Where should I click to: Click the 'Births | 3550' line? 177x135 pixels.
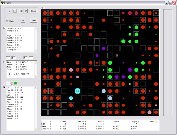point(14,38)
